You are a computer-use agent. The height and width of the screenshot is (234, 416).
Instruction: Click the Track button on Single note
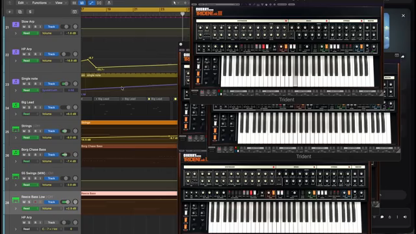[x=51, y=84]
